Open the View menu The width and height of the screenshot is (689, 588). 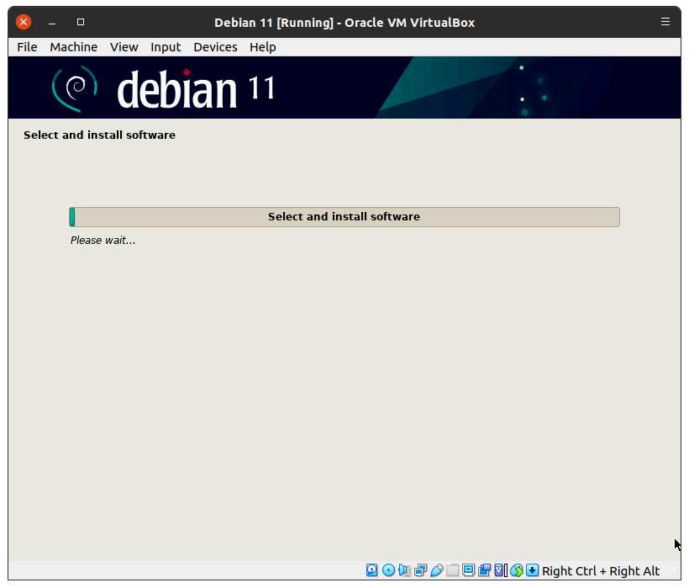pos(124,47)
